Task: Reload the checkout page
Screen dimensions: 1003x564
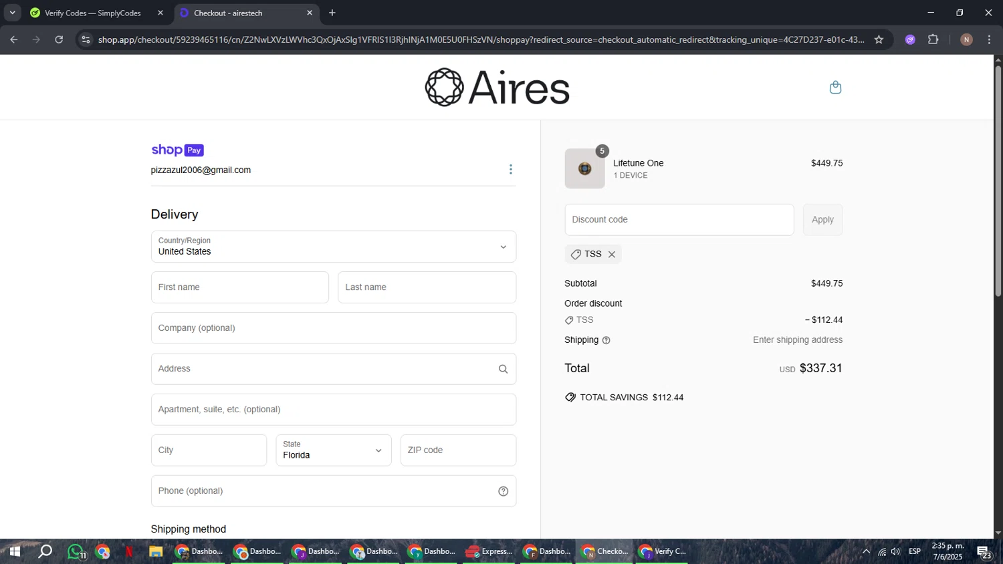Action: point(59,39)
